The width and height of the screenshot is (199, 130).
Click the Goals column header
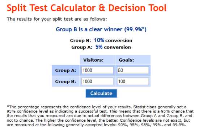(x=126, y=60)
